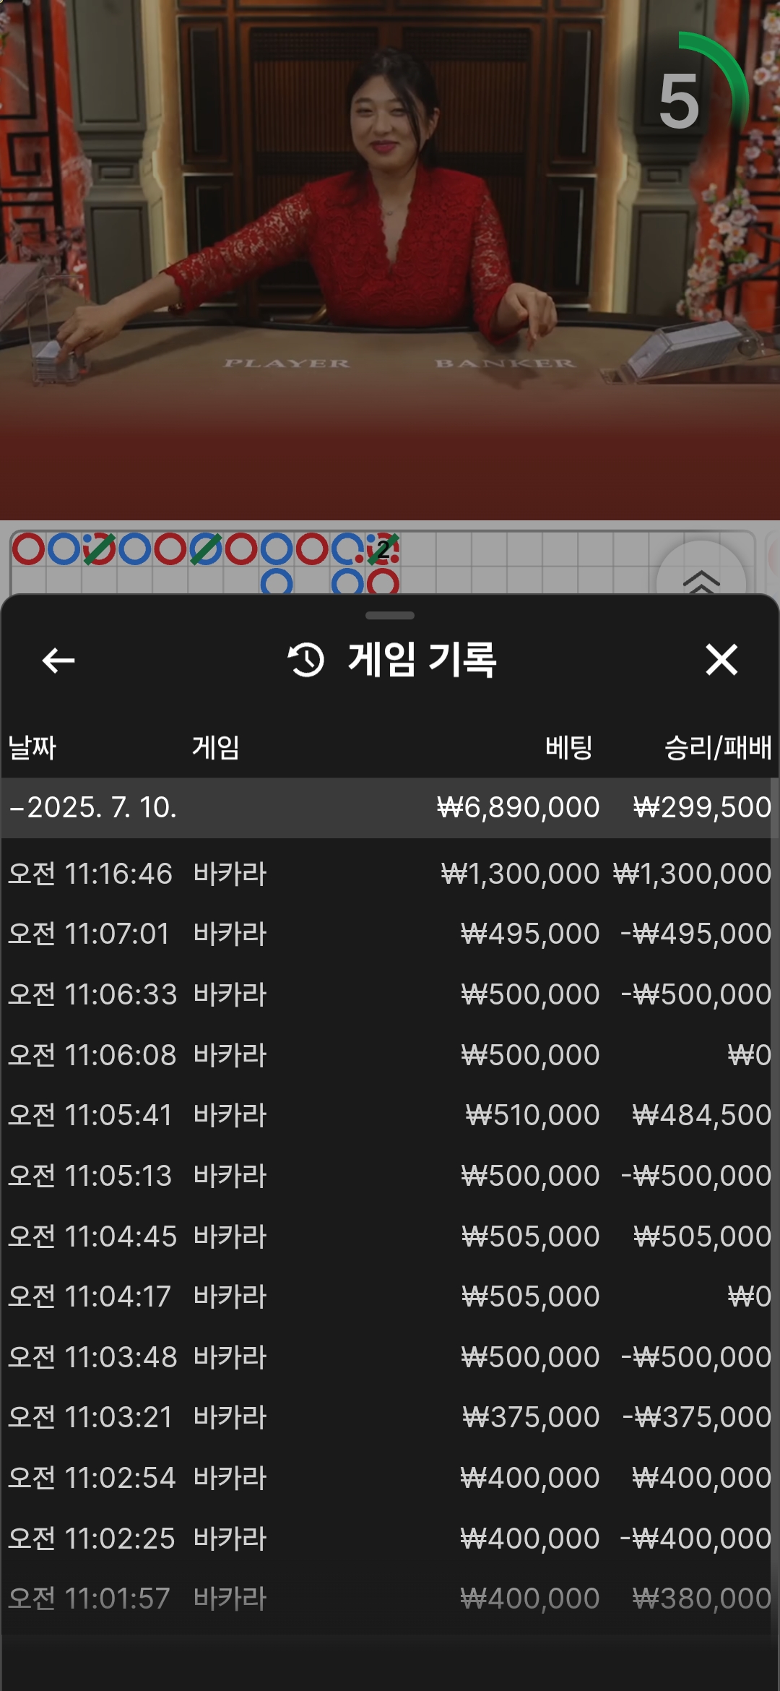This screenshot has height=1691, width=780.
Task: Open the 11:04:45 baccarat record
Action: tap(390, 1236)
